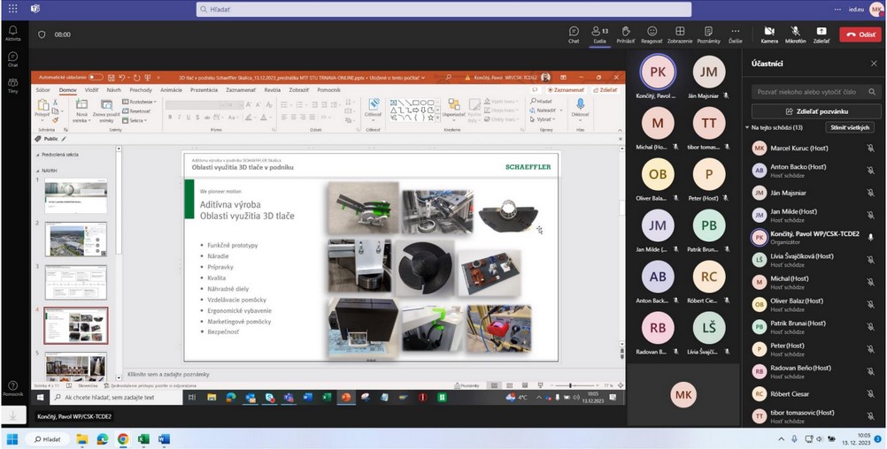Screen dimensions: 887x449
Task: Toggle the Mikrofón mute state
Action: click(795, 32)
